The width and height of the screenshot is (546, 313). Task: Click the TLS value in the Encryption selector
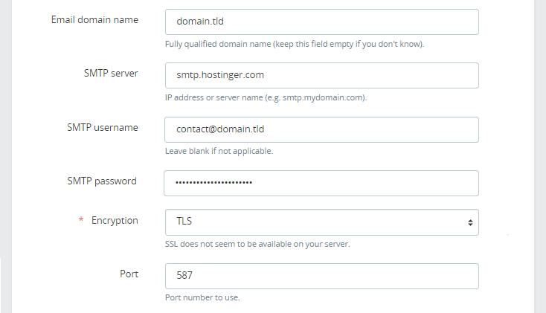184,222
